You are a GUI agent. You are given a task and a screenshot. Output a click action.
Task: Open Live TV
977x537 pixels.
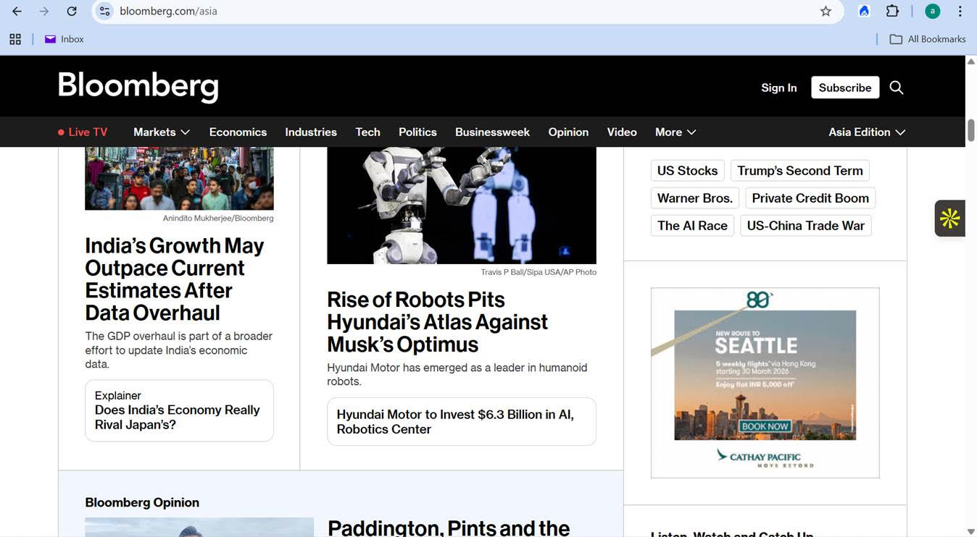coord(83,132)
